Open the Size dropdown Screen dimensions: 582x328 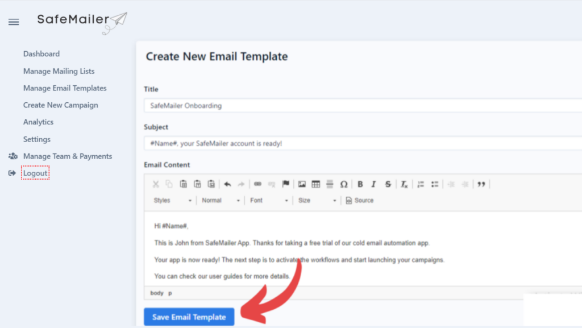(x=317, y=200)
